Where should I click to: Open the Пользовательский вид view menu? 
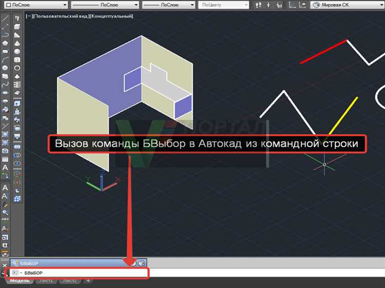[x=61, y=16]
